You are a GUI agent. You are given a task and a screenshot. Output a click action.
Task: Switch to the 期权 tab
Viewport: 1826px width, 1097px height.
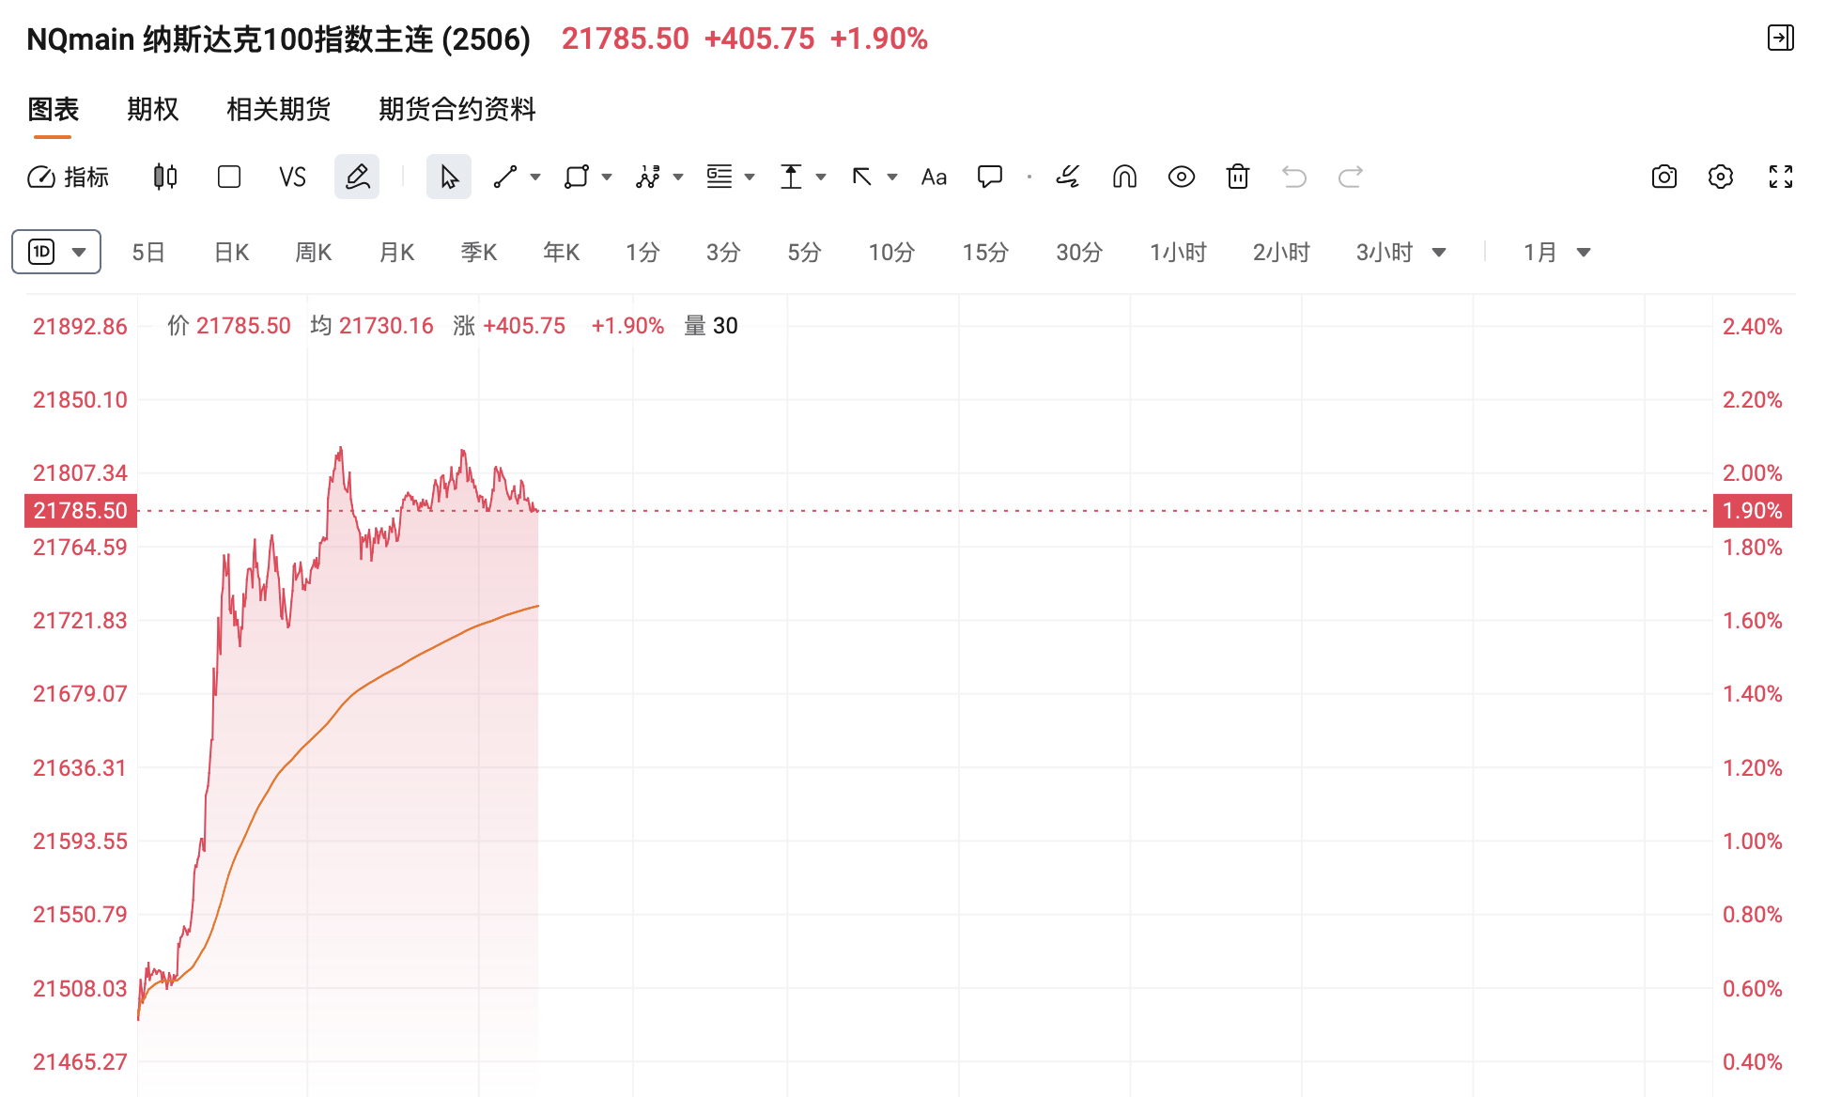[152, 109]
